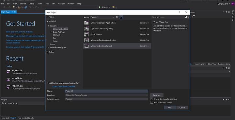The width and height of the screenshot is (235, 120).
Task: Uncheck Create directory for solution
Action: 151,99
